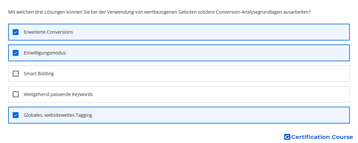Viewport: 358px width, 143px height.
Task: Click the blue G logo icon
Action: click(287, 137)
